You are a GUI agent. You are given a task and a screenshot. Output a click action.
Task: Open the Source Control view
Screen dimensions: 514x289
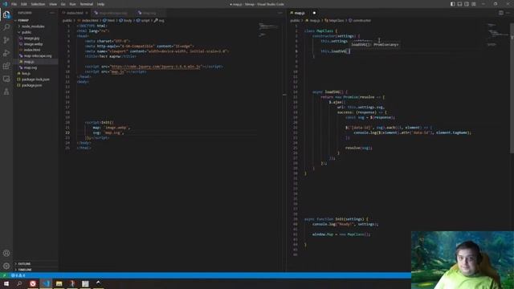[x=6, y=40]
